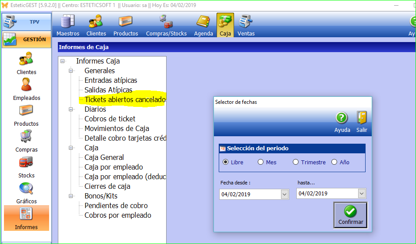The width and height of the screenshot is (416, 244).
Task: Select the GESTIÓN section tab
Action: point(27,39)
